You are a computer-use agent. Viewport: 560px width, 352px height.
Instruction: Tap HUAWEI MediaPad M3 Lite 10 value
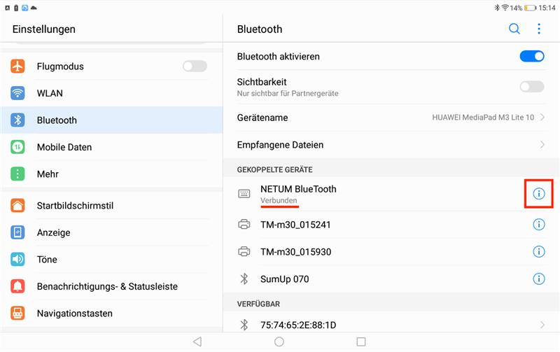click(x=483, y=117)
